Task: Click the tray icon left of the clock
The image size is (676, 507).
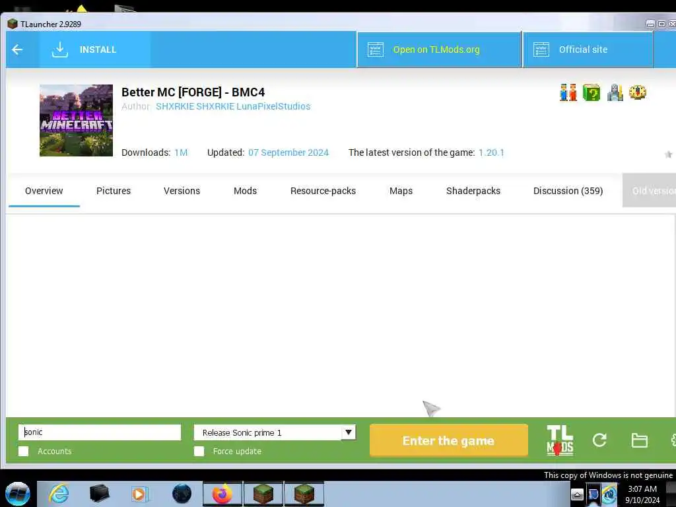Action: (609, 494)
